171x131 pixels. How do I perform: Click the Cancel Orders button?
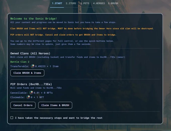(23, 105)
